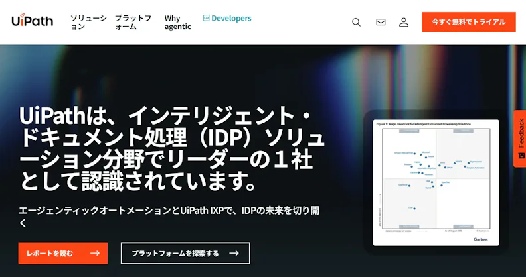The width and height of the screenshot is (526, 277).
Task: Click the UiPath logo
Action: [x=32, y=21]
